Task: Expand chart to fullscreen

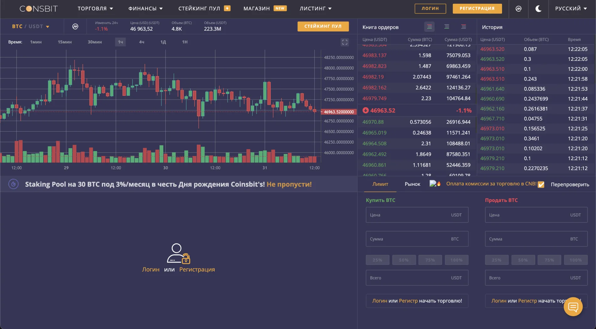Action: coord(345,42)
